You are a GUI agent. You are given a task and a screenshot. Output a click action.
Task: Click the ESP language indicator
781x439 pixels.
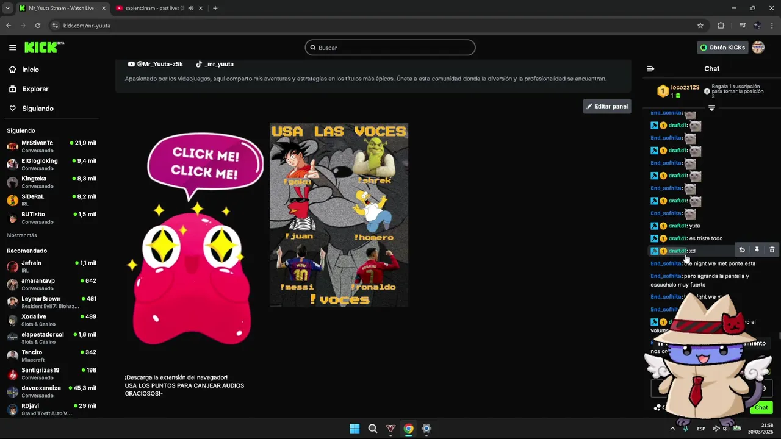pos(701,429)
